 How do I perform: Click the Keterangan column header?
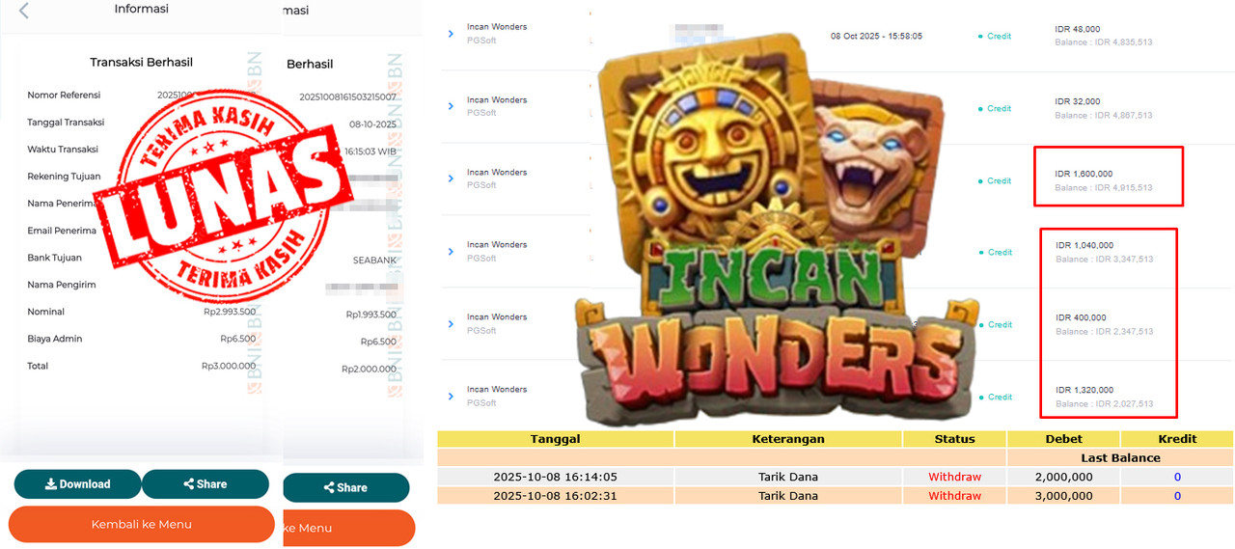(x=788, y=439)
